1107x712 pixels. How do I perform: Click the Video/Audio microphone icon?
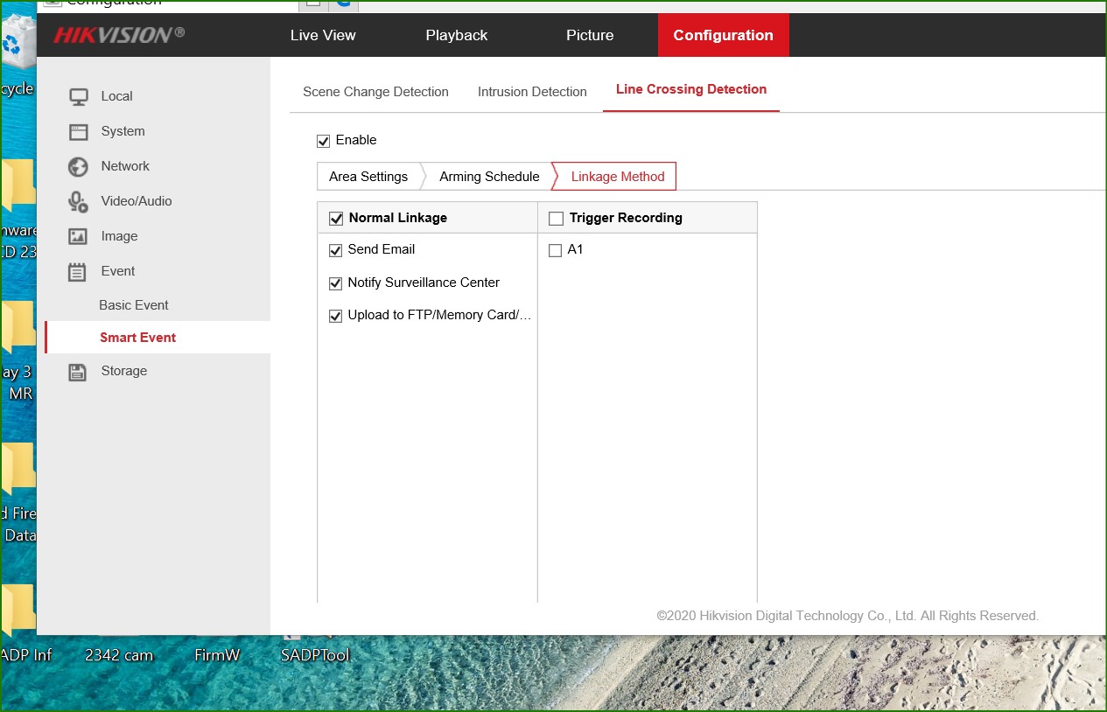pos(79,202)
